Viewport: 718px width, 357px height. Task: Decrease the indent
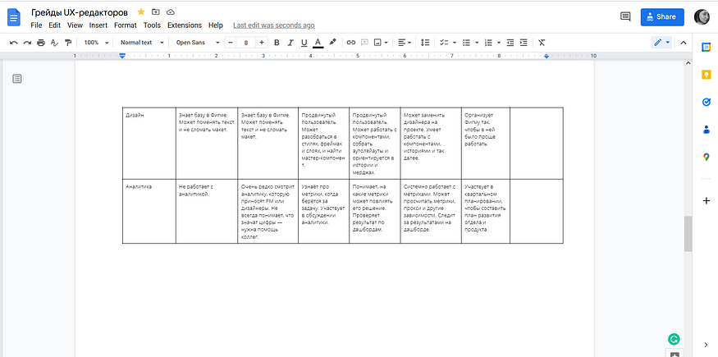tap(510, 43)
